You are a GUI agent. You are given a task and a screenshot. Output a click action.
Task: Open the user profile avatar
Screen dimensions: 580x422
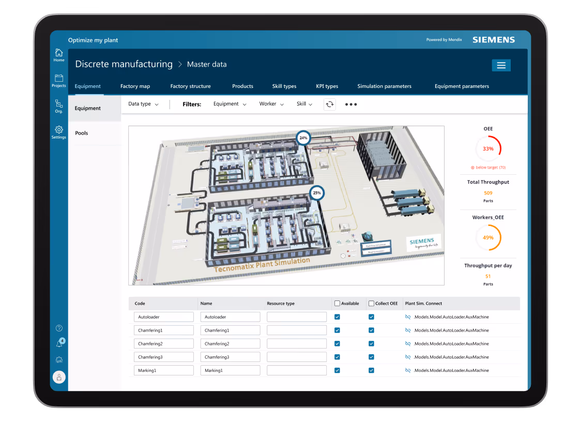pos(59,377)
